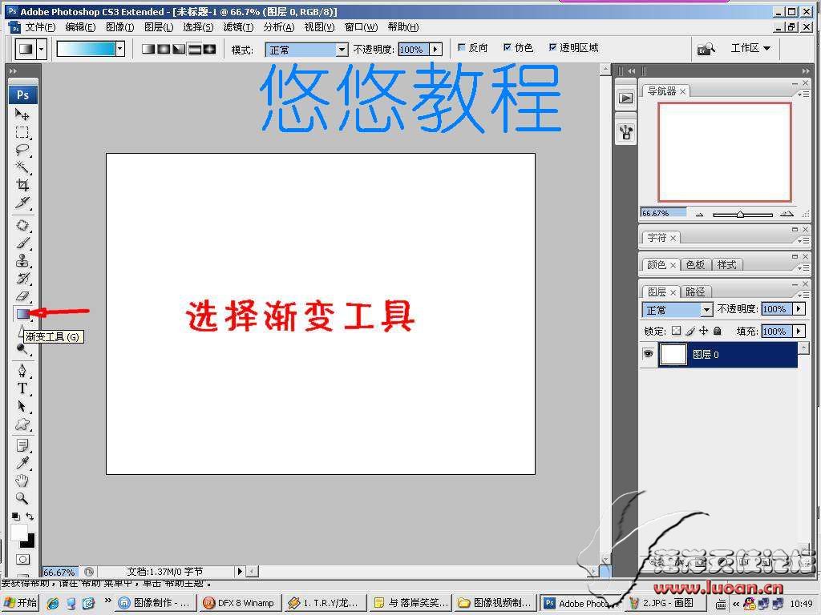Select the Path Selection tool
The image size is (821, 615).
click(x=22, y=406)
